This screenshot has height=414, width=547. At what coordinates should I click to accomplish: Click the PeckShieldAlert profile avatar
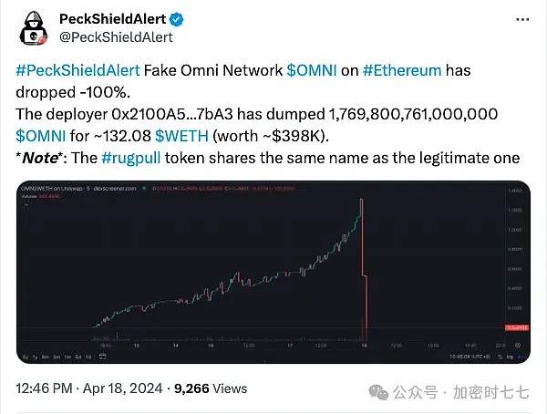pyautogui.click(x=33, y=27)
